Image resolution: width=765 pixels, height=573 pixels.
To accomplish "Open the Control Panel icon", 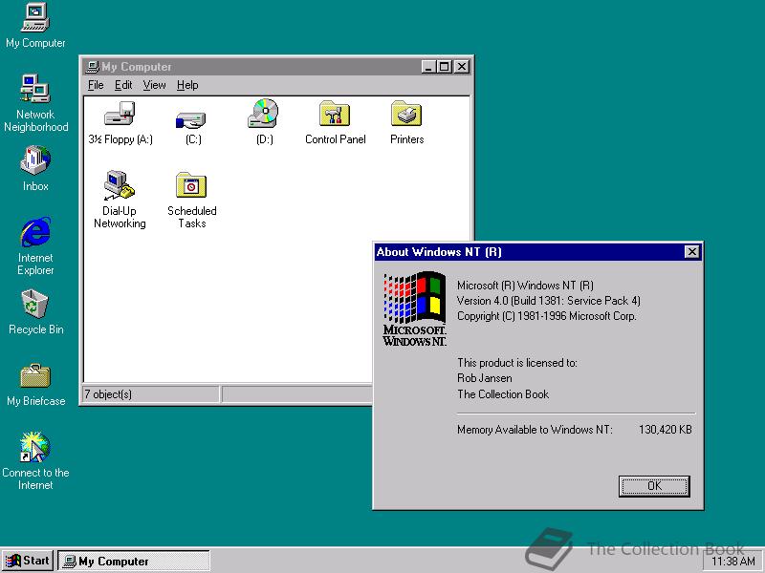I will click(x=335, y=117).
